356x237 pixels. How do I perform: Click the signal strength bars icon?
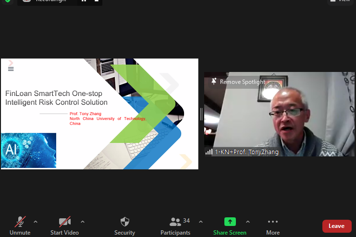(209, 152)
